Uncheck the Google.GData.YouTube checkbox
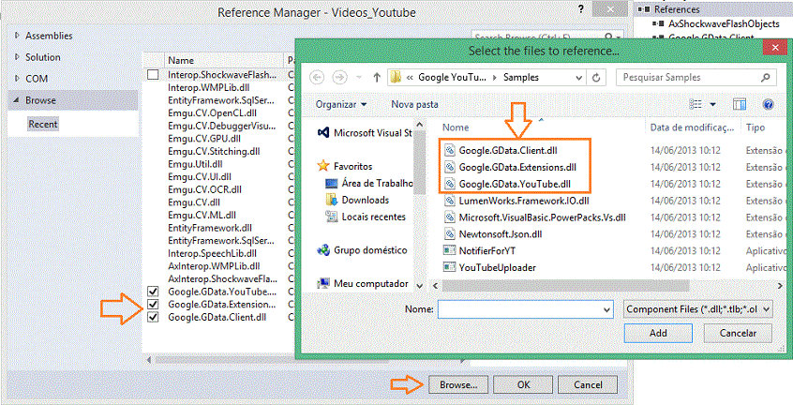 pyautogui.click(x=153, y=292)
